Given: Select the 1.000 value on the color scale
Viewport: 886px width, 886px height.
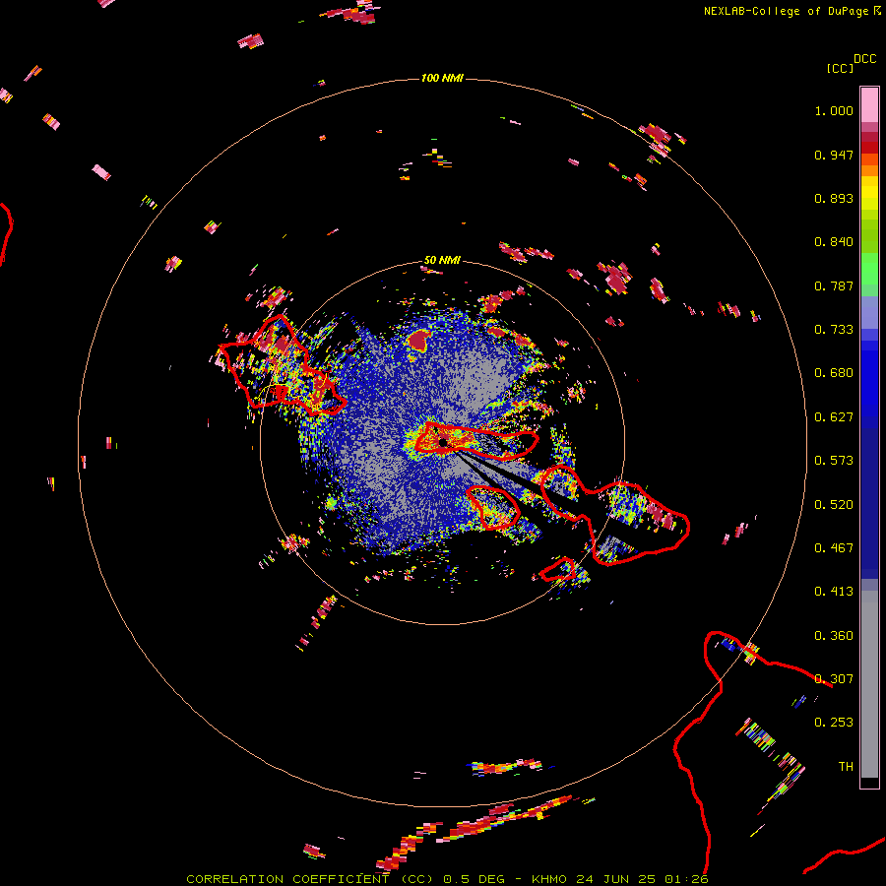Looking at the screenshot, I should [x=834, y=110].
